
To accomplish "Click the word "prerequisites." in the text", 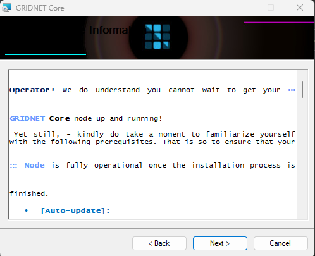I will (x=126, y=142).
